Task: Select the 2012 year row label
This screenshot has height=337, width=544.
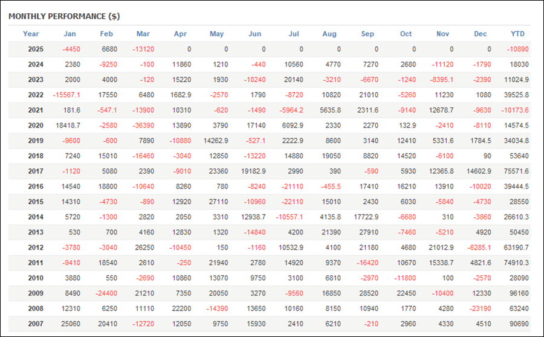Action: (36, 248)
